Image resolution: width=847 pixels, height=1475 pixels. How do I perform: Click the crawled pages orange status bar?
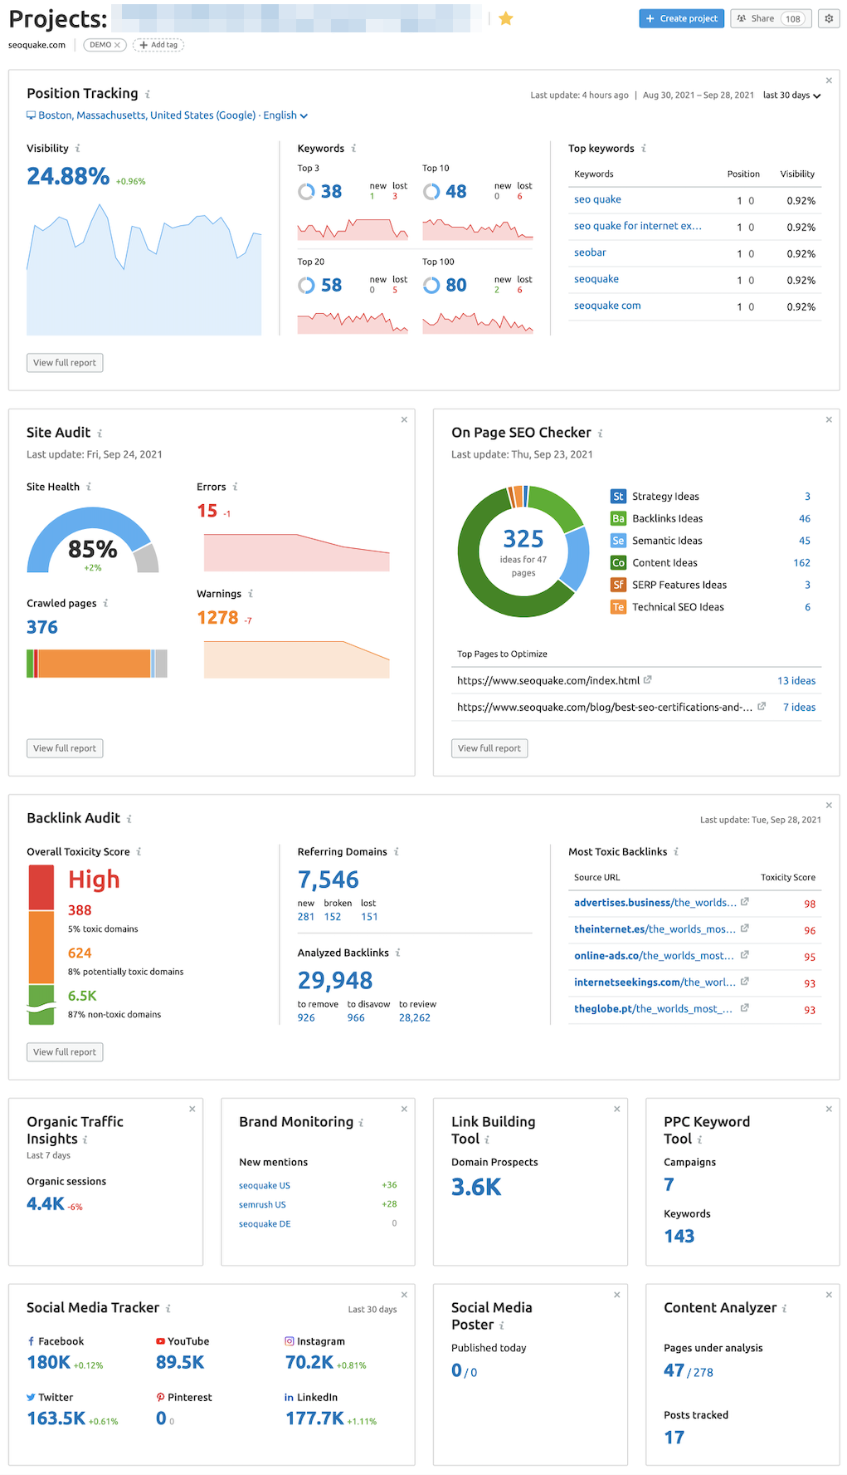pyautogui.click(x=95, y=664)
